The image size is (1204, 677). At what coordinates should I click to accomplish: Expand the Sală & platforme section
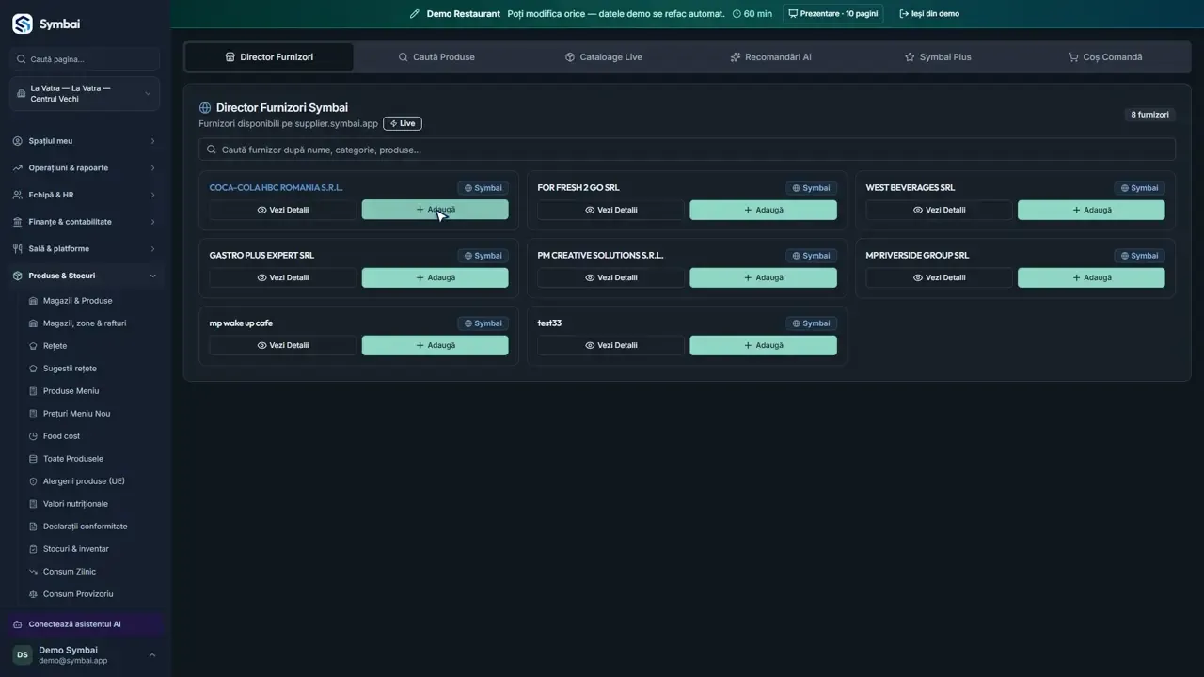85,249
